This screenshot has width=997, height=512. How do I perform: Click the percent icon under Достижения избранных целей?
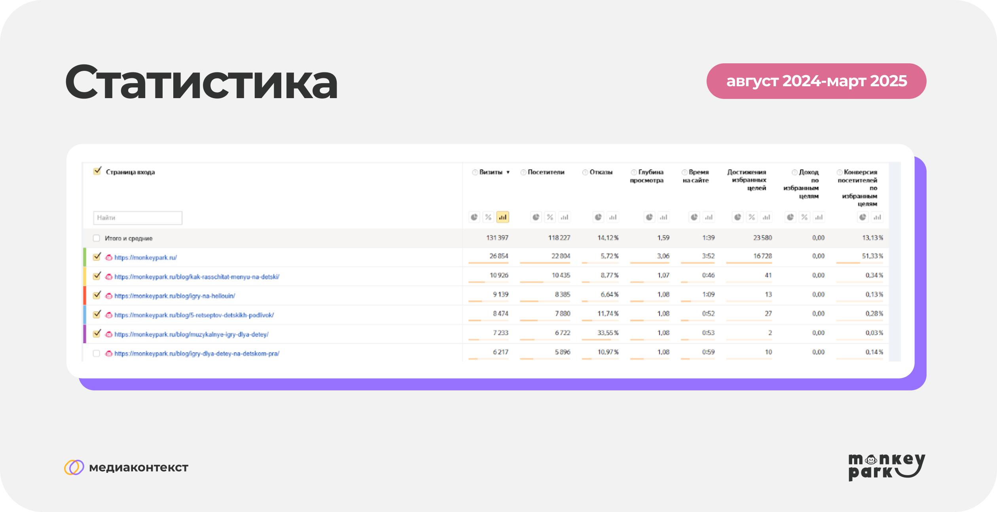click(x=752, y=217)
